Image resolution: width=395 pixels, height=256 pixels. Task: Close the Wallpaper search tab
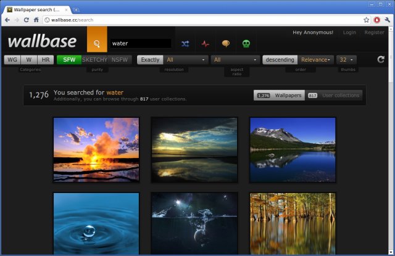tap(66, 10)
